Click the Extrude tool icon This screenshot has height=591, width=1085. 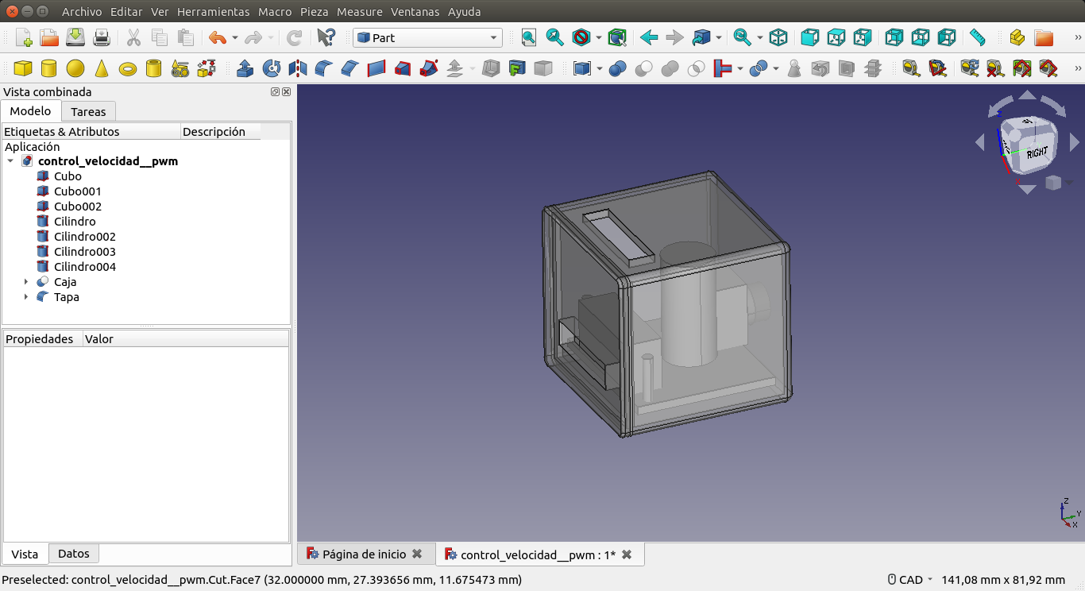pos(245,69)
